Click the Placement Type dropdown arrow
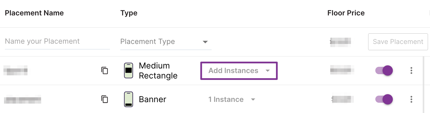 click(205, 42)
